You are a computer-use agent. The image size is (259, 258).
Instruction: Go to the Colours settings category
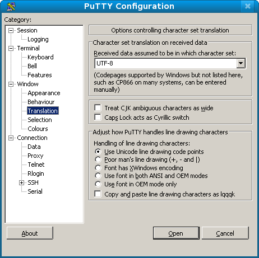click(x=38, y=129)
